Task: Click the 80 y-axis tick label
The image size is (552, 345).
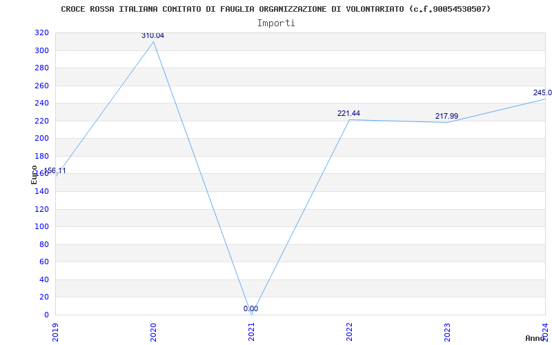Action: tap(44, 245)
